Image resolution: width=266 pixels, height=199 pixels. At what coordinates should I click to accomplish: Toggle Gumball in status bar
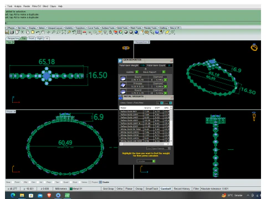click(x=166, y=188)
